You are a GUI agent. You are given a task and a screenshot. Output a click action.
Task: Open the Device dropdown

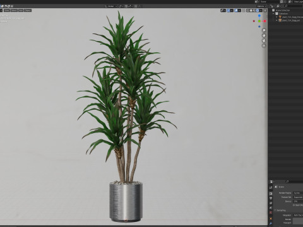pyautogui.click(x=298, y=201)
